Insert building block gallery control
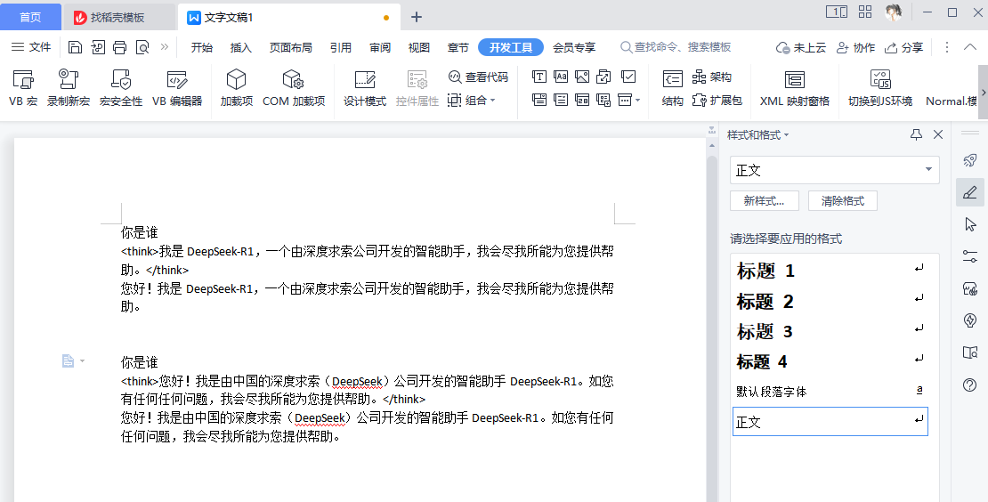The width and height of the screenshot is (988, 502). coord(603,77)
